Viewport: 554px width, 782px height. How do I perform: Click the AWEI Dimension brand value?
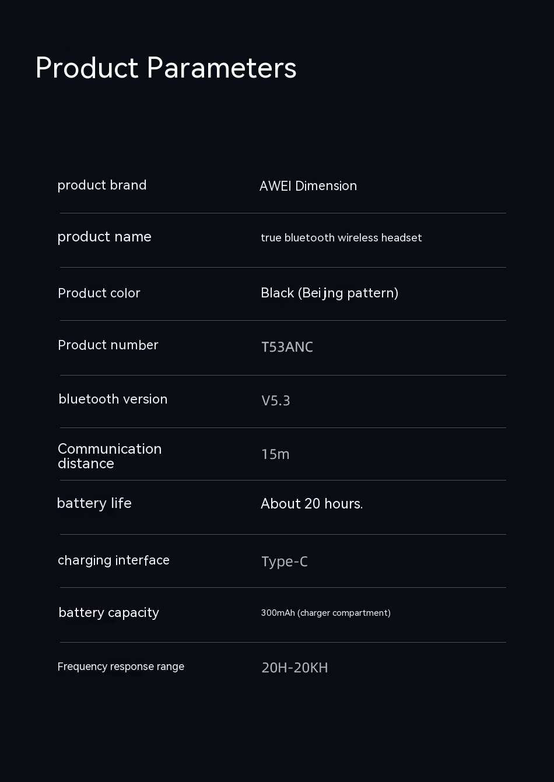point(308,186)
